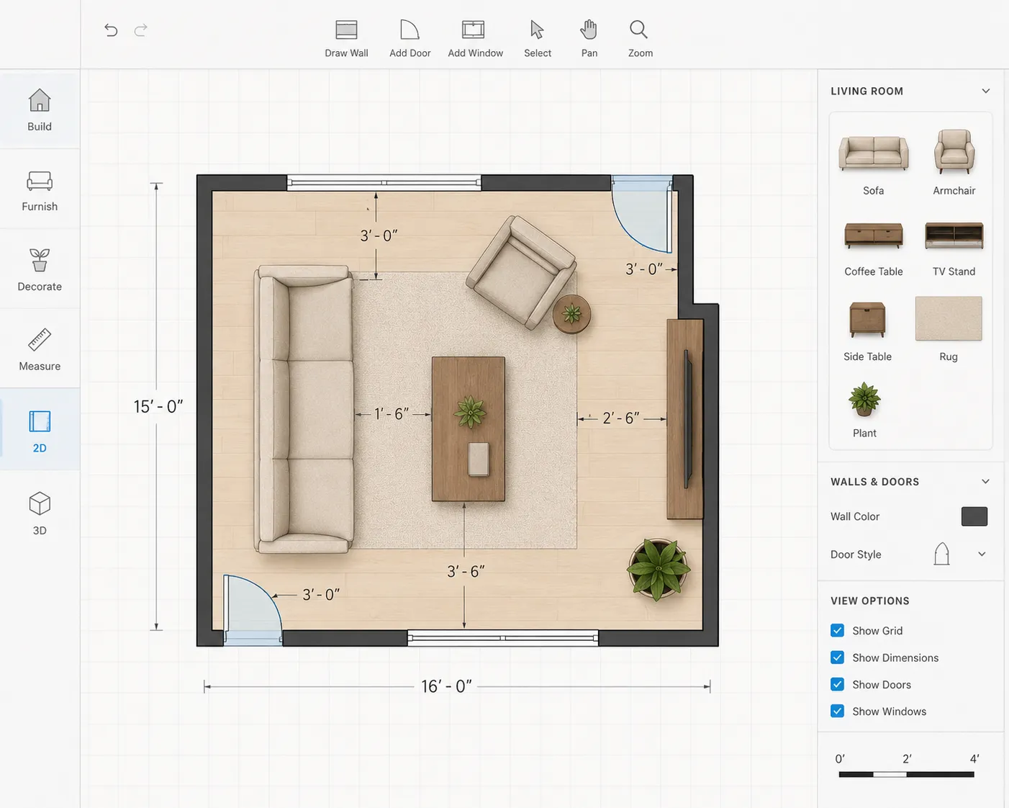Pick the Armchair from the catalog

[954, 161]
